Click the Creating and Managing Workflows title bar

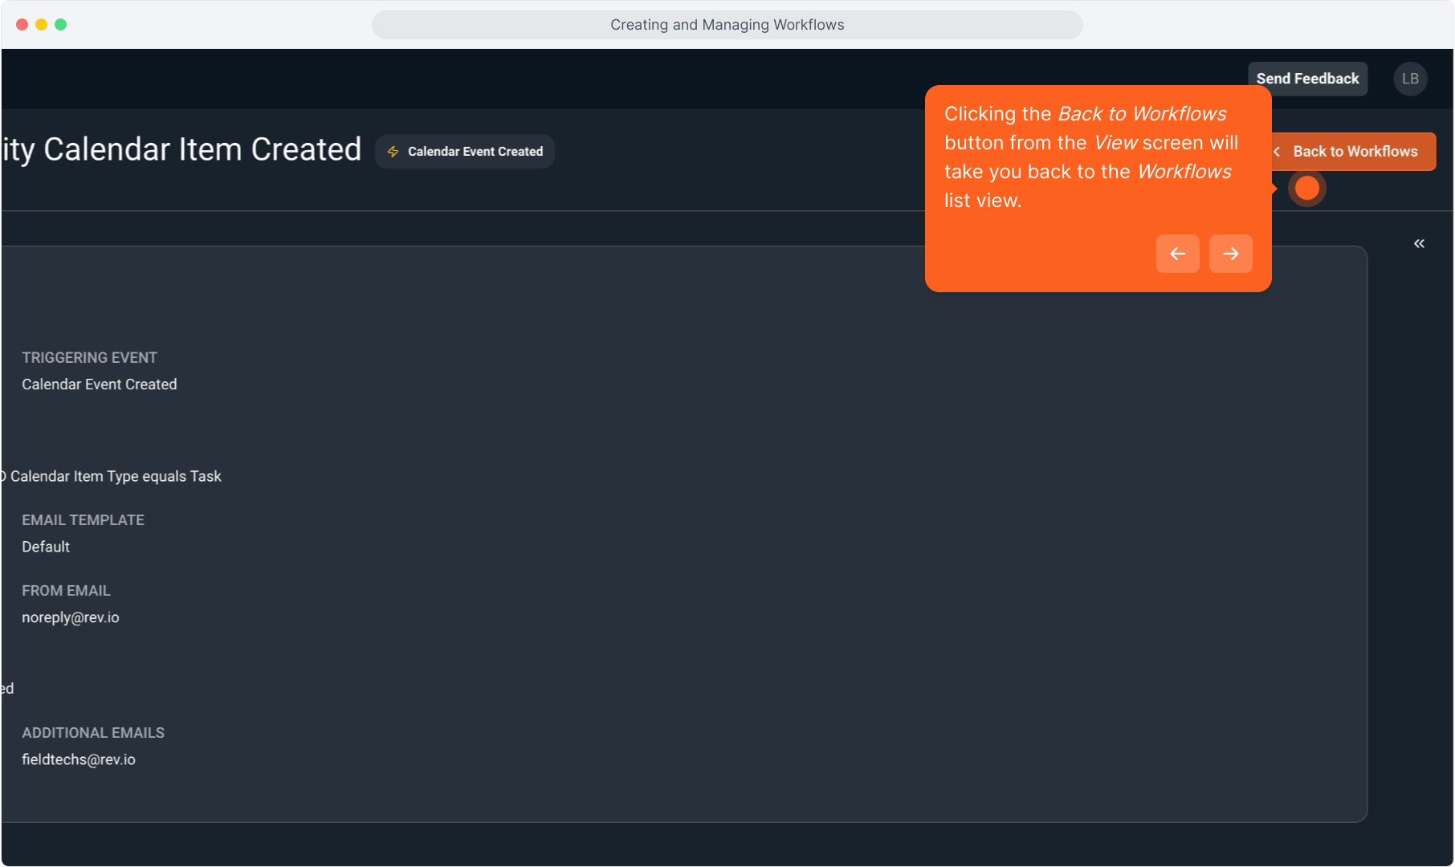(727, 25)
